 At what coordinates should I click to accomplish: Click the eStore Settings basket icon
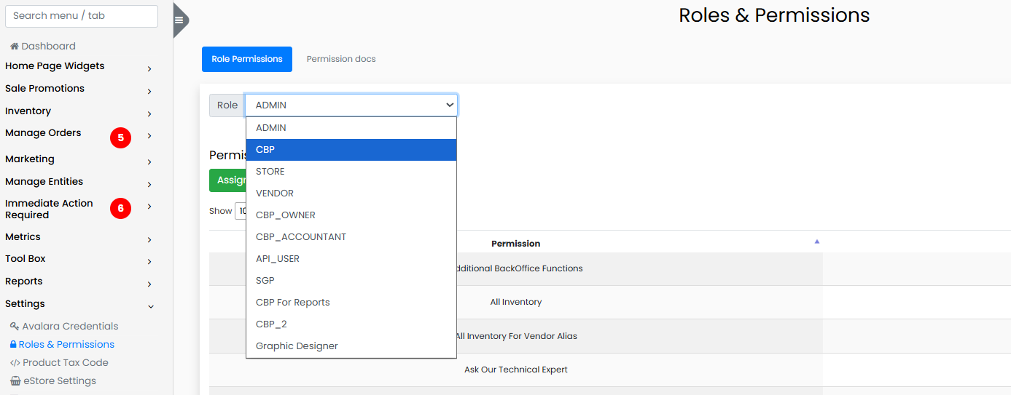click(15, 380)
